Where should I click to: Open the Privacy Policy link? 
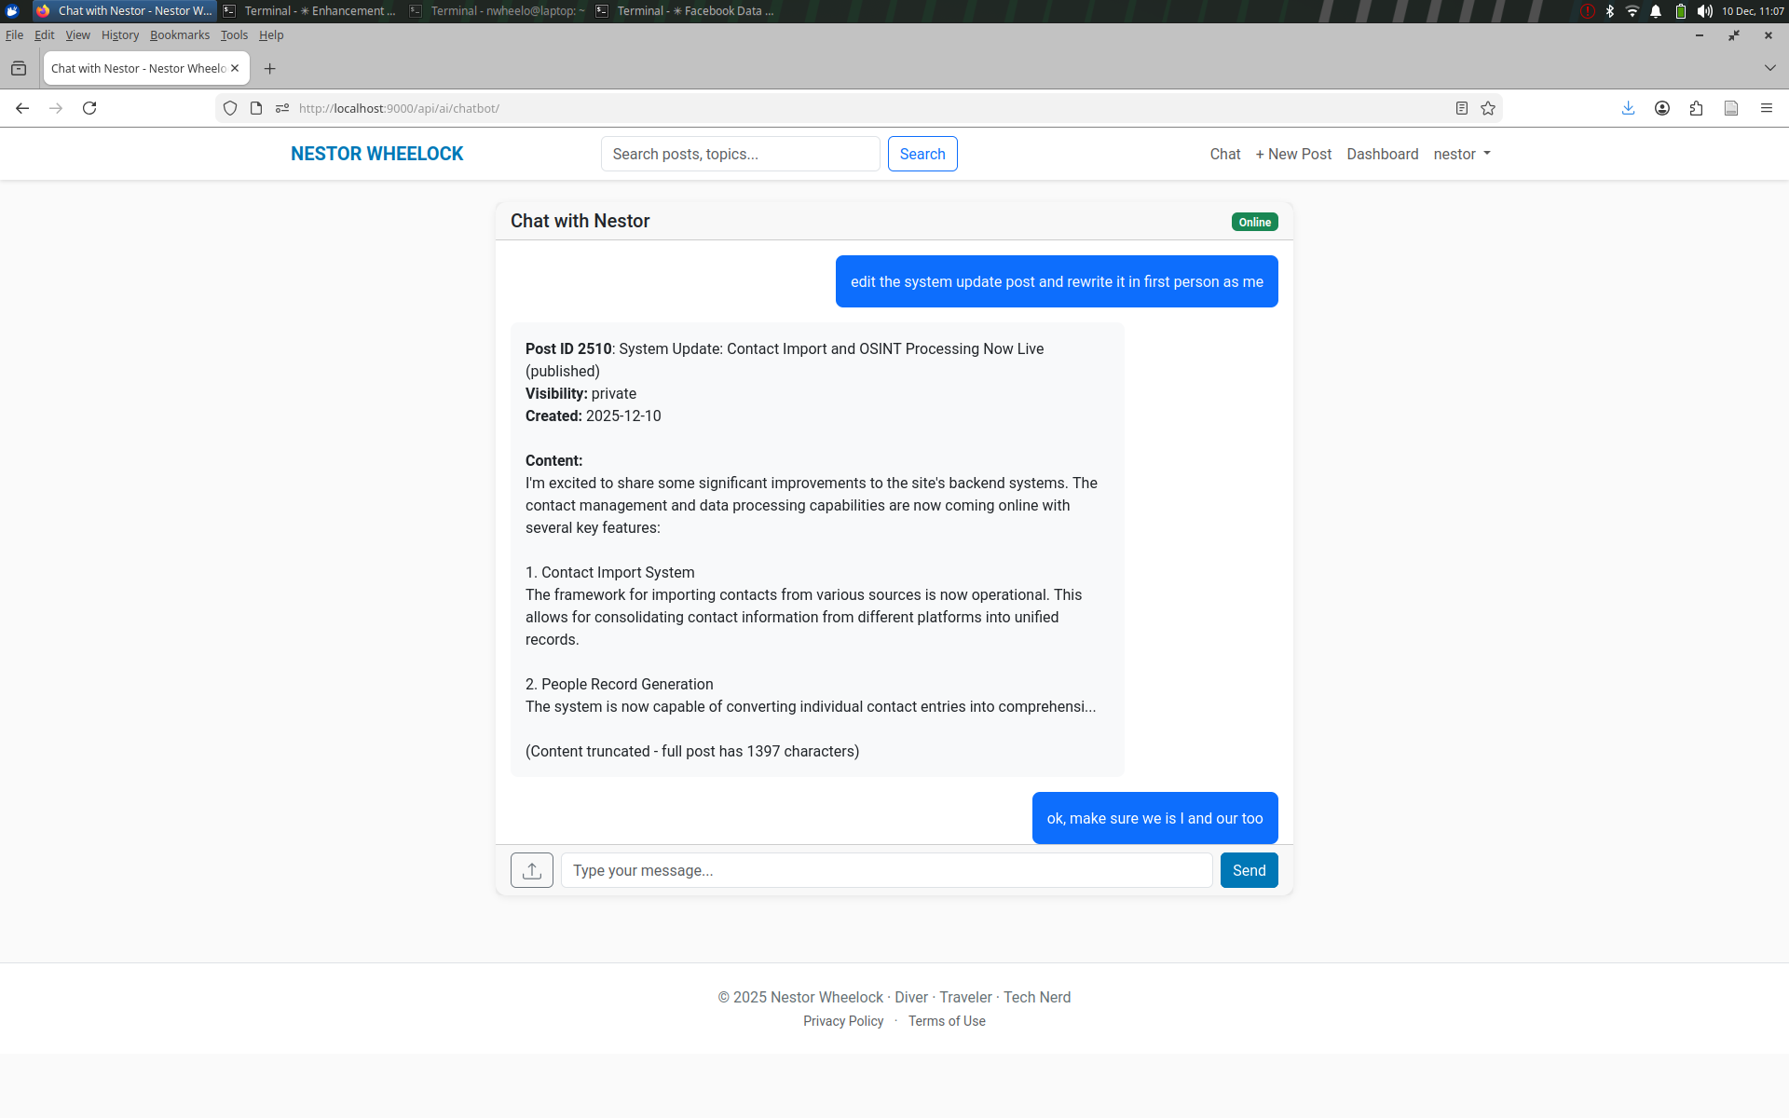(x=843, y=1021)
